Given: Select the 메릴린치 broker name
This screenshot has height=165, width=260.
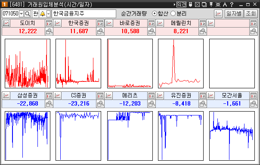Looking at the screenshot, I should pyautogui.click(x=181, y=23).
